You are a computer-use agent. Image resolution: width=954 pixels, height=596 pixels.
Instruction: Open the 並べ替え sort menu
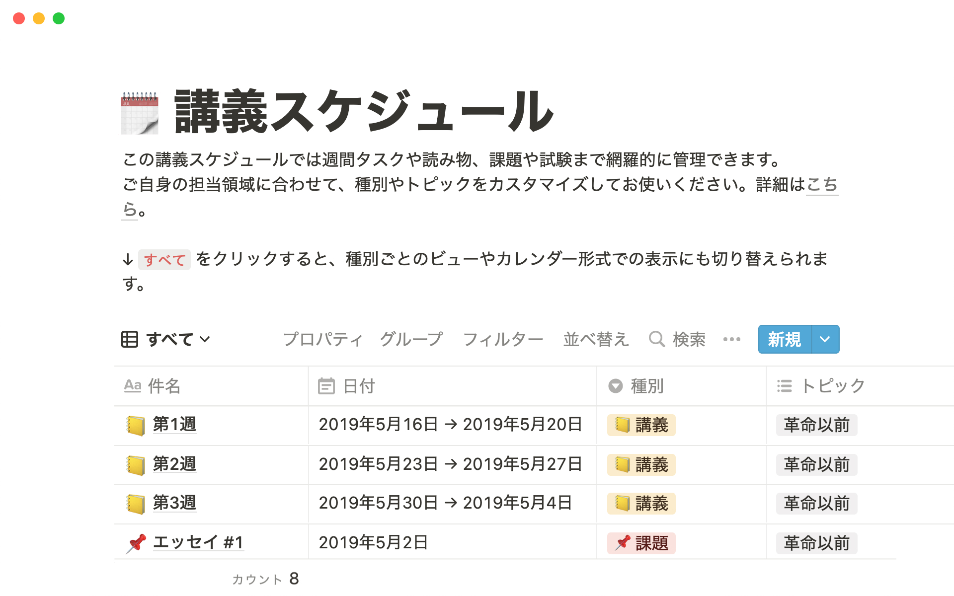coord(596,340)
